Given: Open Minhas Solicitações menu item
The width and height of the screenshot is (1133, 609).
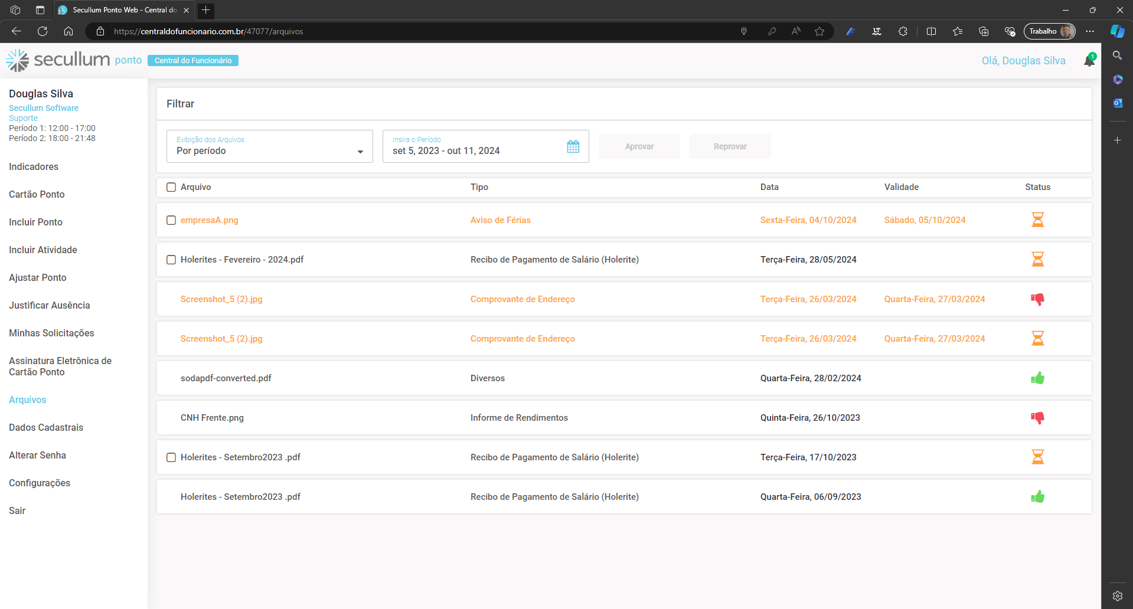Looking at the screenshot, I should pos(51,333).
